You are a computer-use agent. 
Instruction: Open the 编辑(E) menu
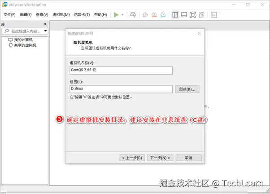(26, 15)
